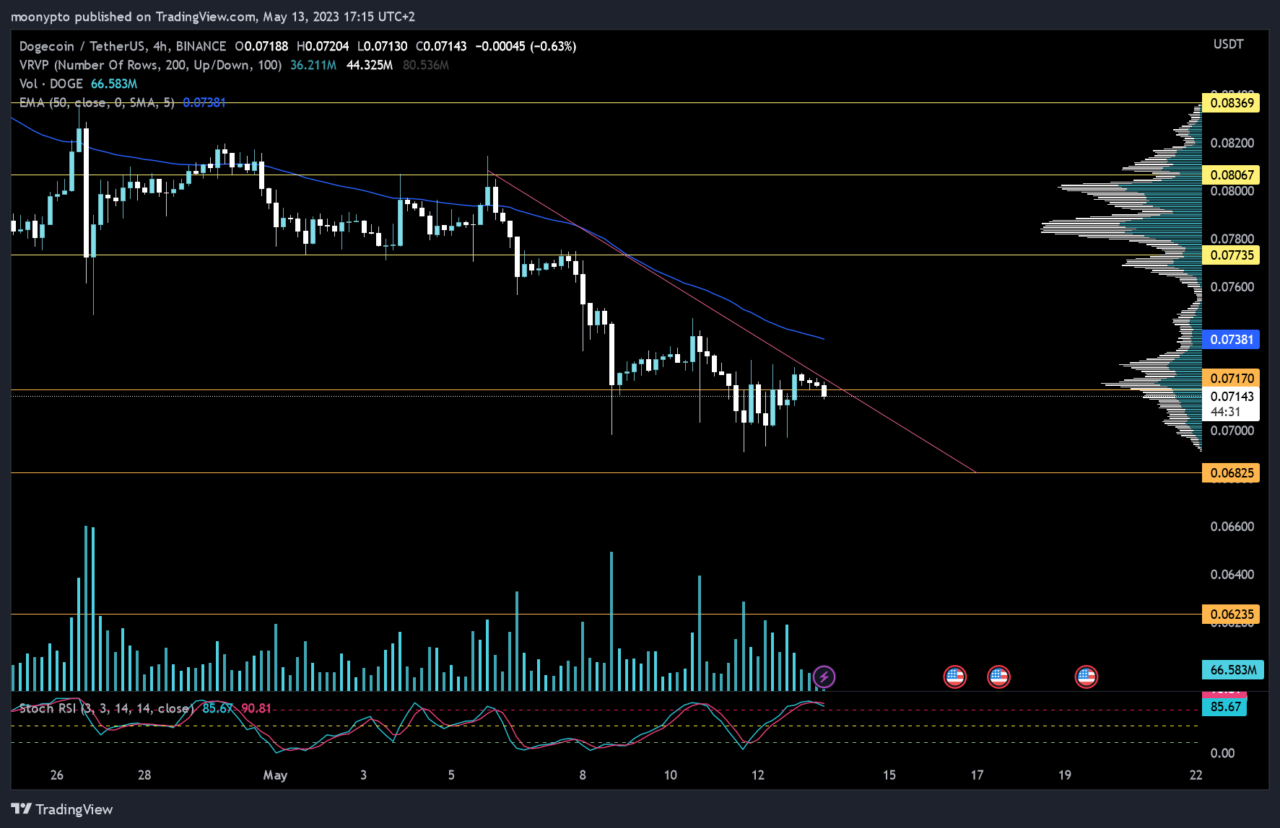Click the 0.07600 price axis tick

click(x=1232, y=287)
